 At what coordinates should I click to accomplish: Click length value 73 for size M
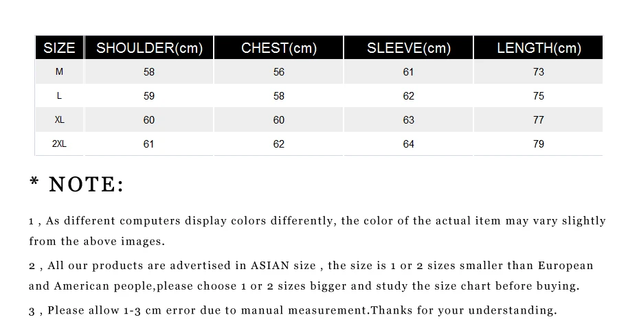[539, 71]
